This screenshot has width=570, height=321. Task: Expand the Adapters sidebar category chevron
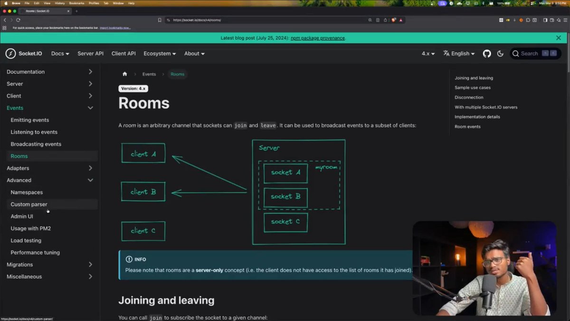pos(90,168)
